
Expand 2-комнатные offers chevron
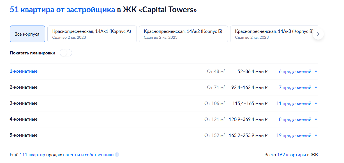pos(316,87)
